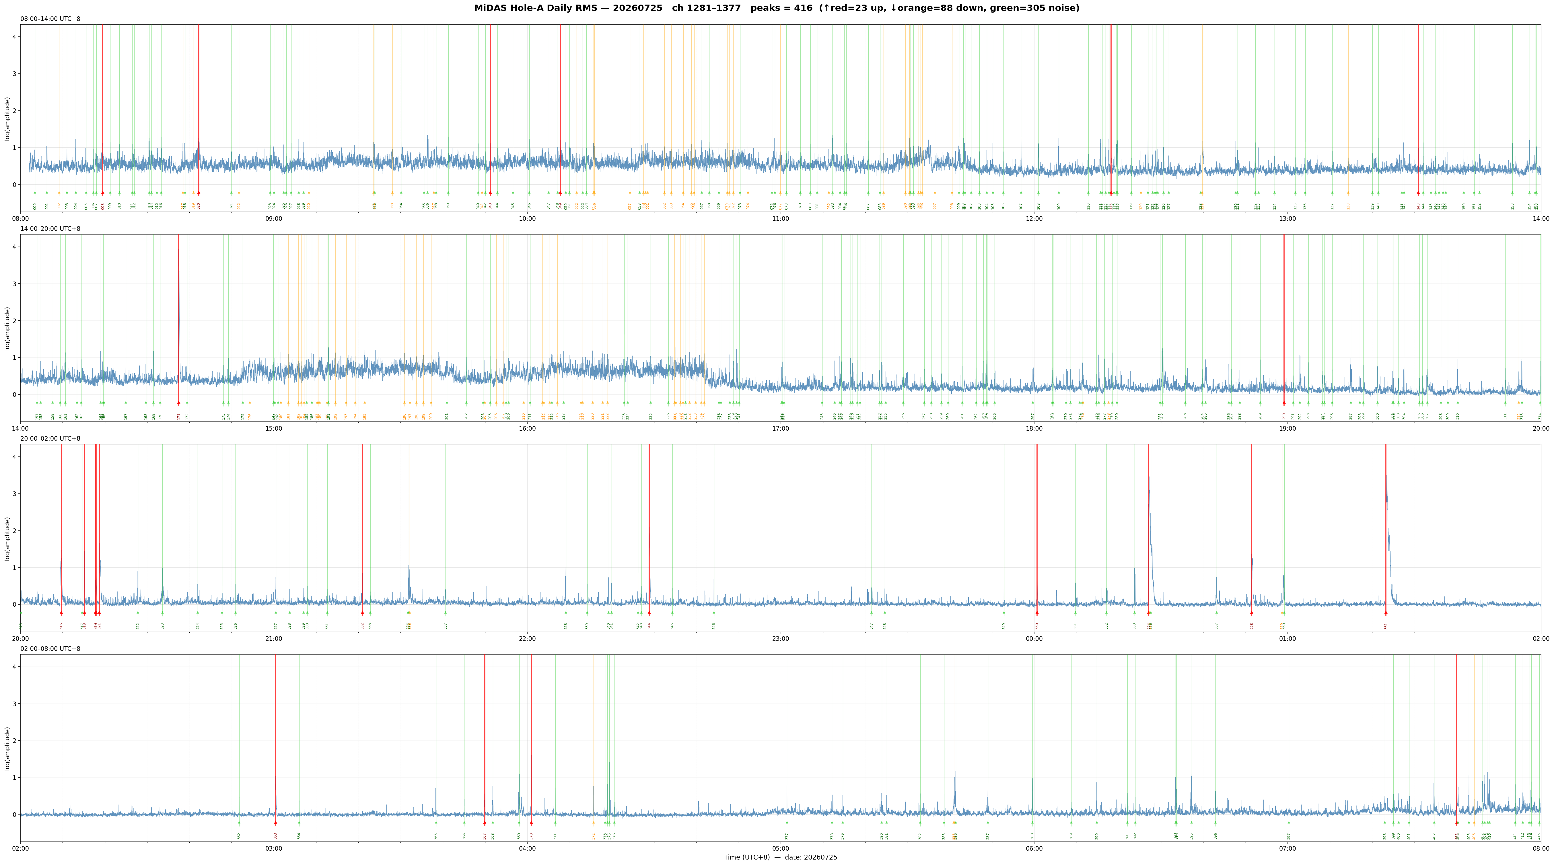Click green peak marker labeled 337
Screen dimensions: 1554x865
[x=445, y=612]
